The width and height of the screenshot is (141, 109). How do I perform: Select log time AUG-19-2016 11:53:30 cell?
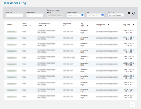point(128,31)
